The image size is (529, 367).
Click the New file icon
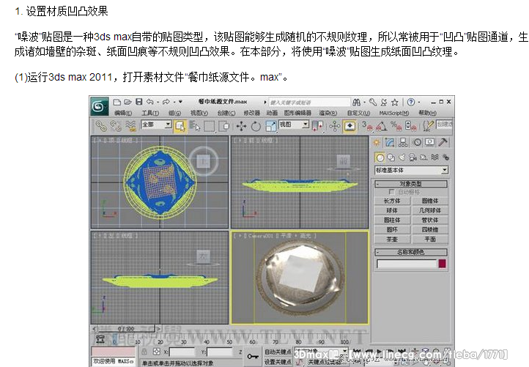click(x=116, y=102)
